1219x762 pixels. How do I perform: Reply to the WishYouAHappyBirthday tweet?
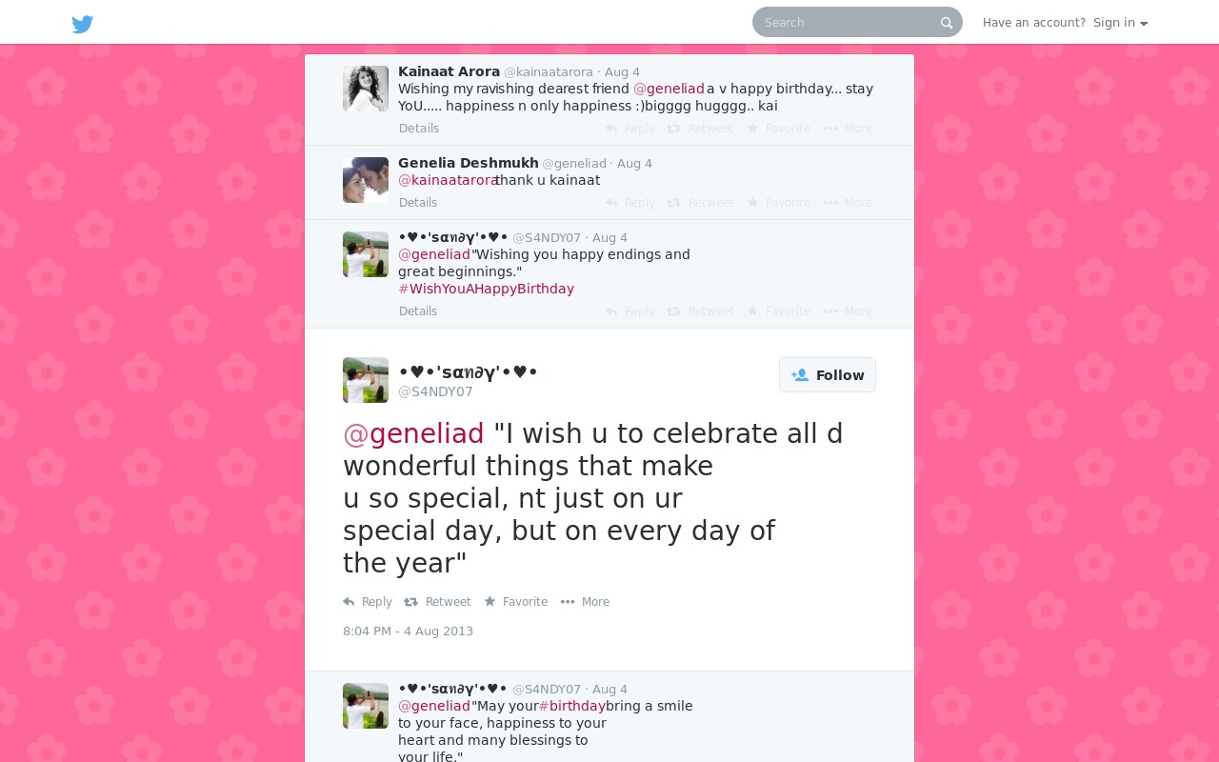tap(630, 311)
